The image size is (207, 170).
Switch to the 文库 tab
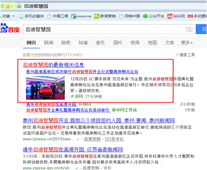(170, 43)
